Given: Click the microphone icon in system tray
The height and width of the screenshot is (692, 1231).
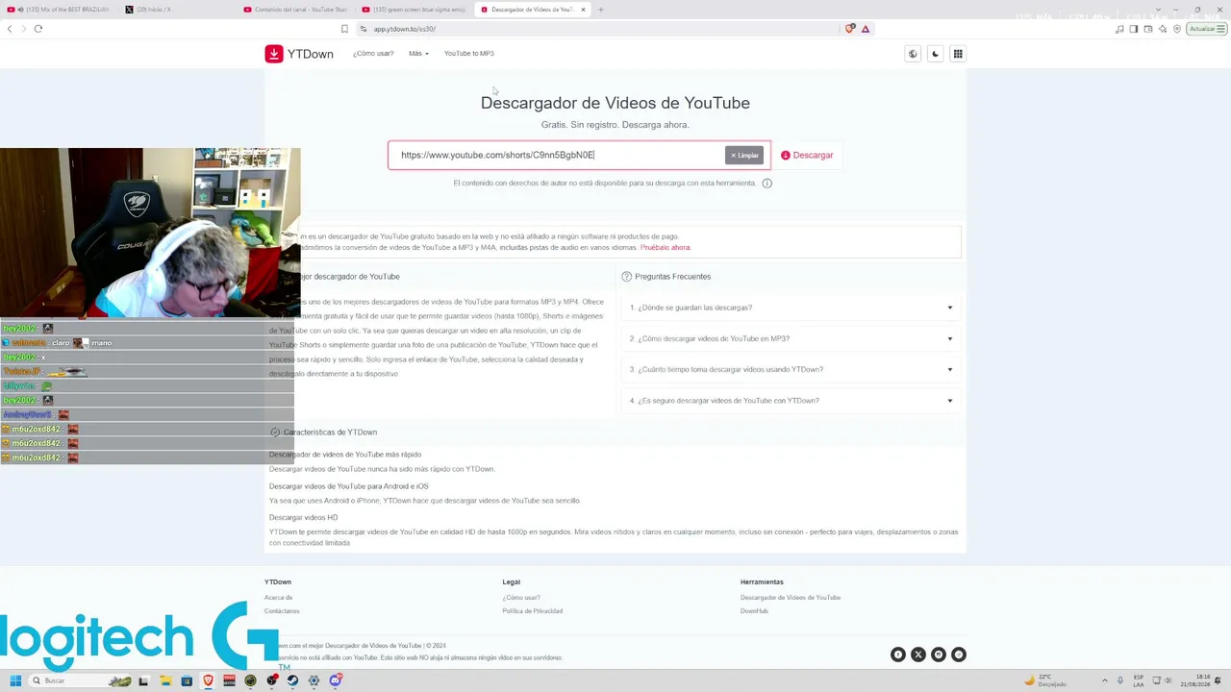Looking at the screenshot, I should [x=1120, y=680].
